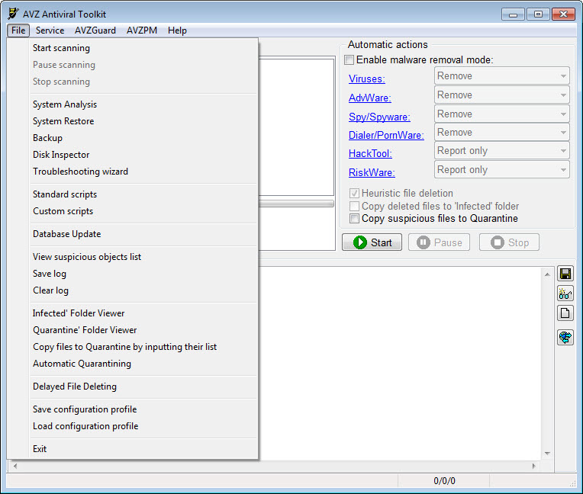Click the green Start scan button
The width and height of the screenshot is (583, 494).
pos(372,242)
